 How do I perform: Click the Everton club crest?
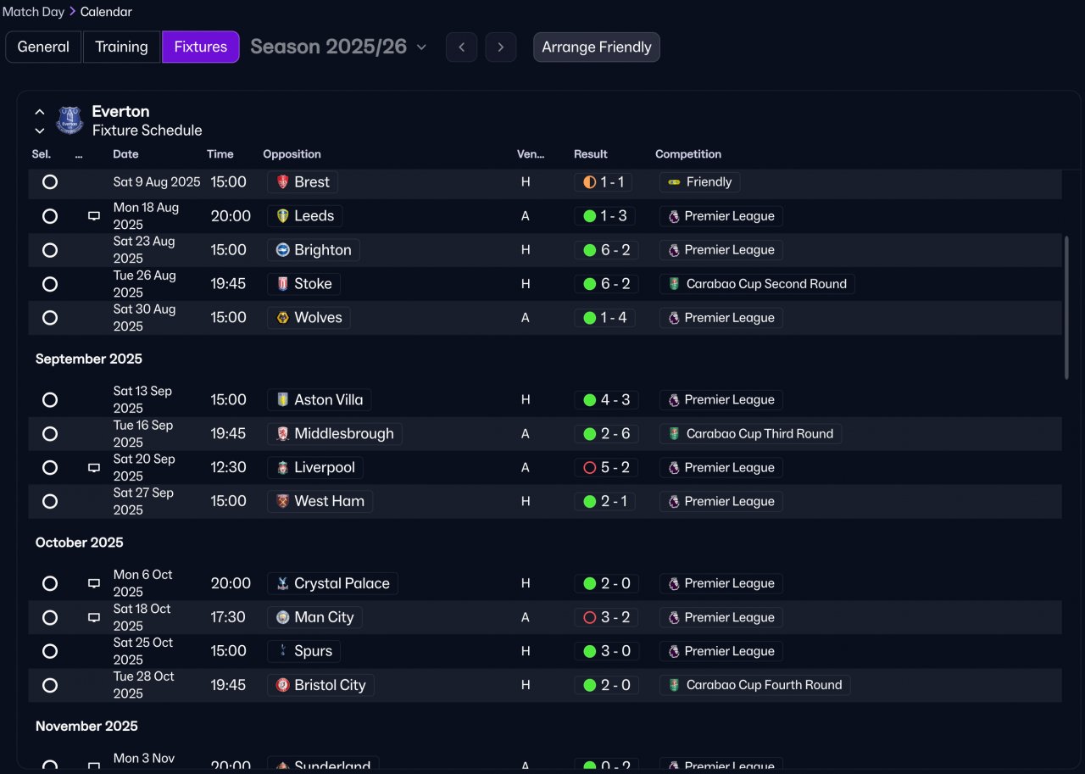[70, 120]
